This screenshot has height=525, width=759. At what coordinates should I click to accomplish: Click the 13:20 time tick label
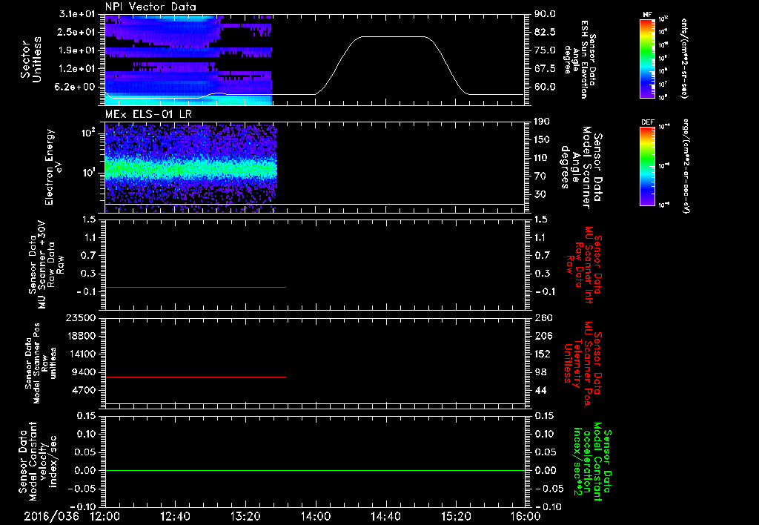(245, 516)
